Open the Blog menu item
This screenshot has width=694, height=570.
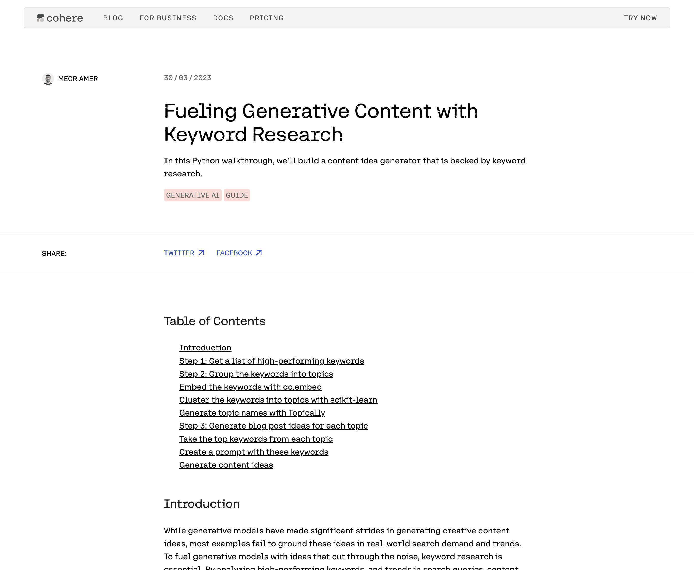pyautogui.click(x=113, y=18)
